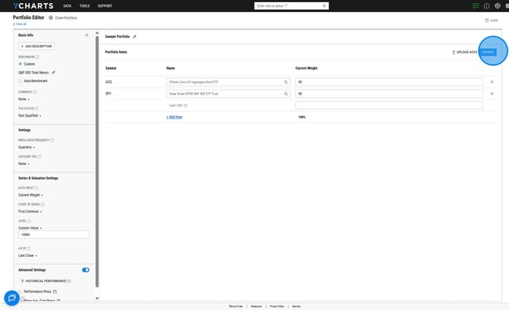Click the Update button
Screen dimensions: 509x310
coord(488,52)
